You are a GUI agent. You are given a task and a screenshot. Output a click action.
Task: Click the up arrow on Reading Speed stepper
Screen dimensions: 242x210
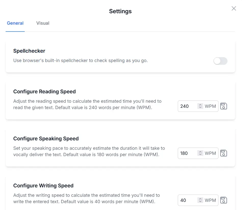[200, 105]
